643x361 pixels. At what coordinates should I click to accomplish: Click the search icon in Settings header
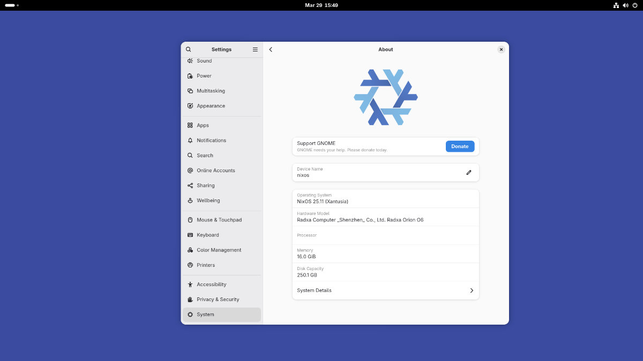point(189,49)
